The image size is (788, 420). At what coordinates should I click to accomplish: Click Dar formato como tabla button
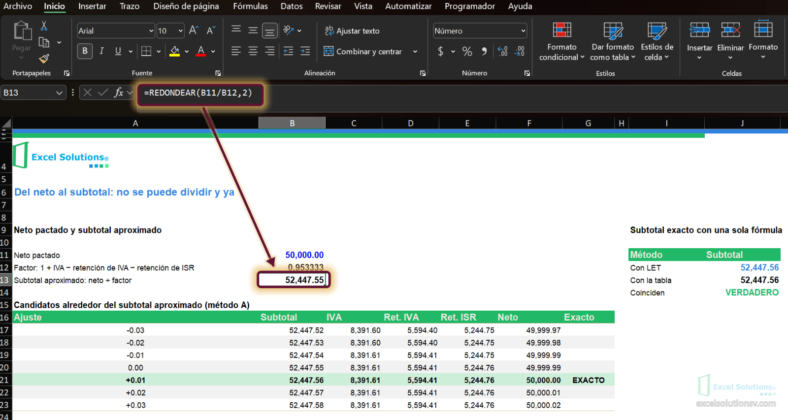coord(613,42)
